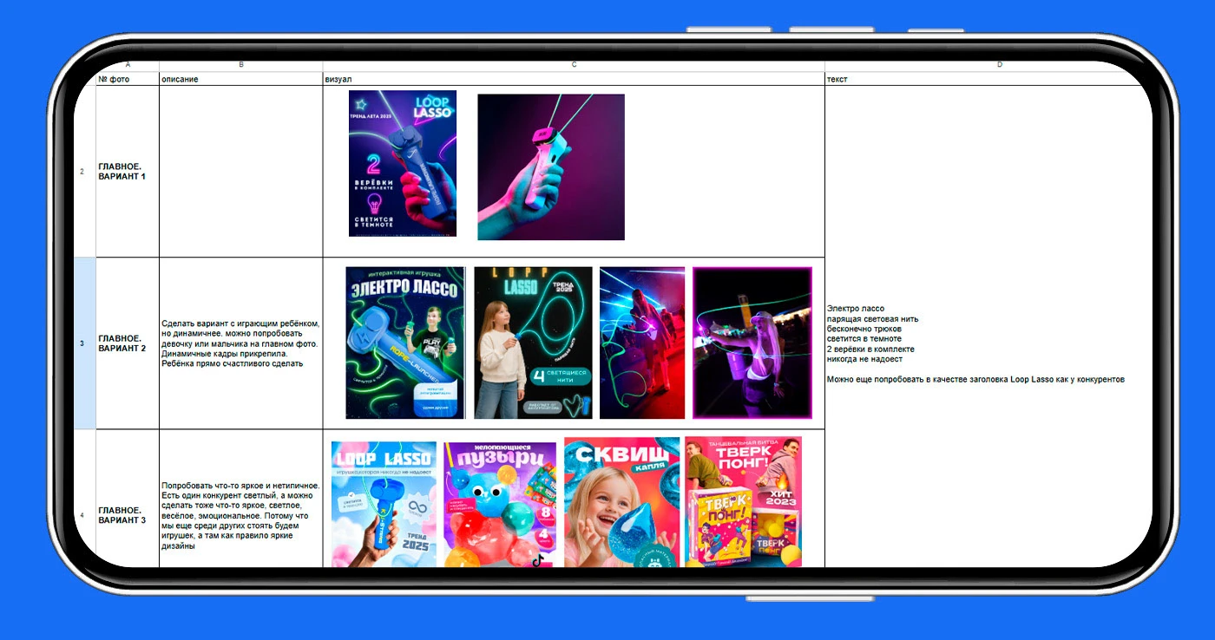The height and width of the screenshot is (640, 1215).
Task: Click the 'визуал' header cell
Action: [x=574, y=79]
